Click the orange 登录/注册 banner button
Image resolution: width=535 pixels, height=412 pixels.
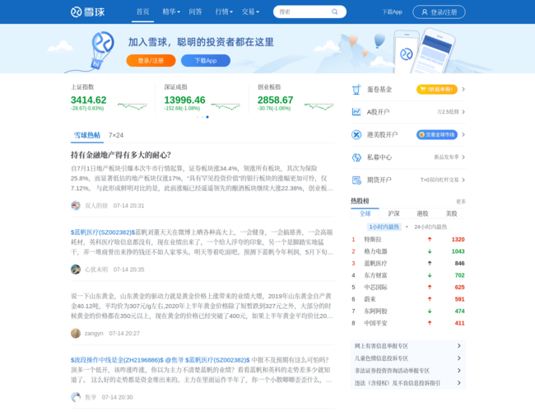pyautogui.click(x=151, y=60)
